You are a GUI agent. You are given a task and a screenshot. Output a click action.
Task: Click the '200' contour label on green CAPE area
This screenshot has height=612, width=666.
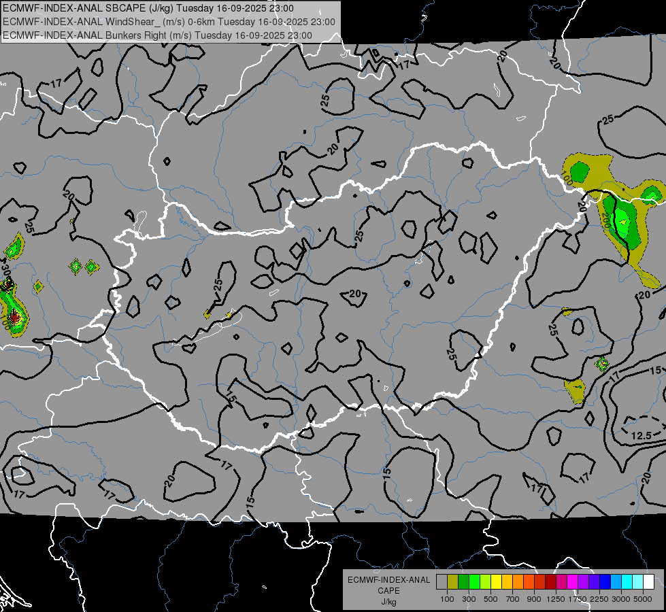[606, 221]
